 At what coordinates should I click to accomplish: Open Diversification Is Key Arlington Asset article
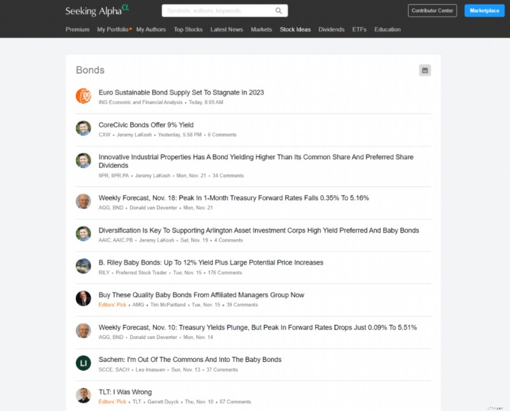coord(259,231)
